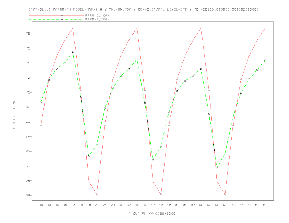Click the x-axis tick label 54

coord(185,205)
